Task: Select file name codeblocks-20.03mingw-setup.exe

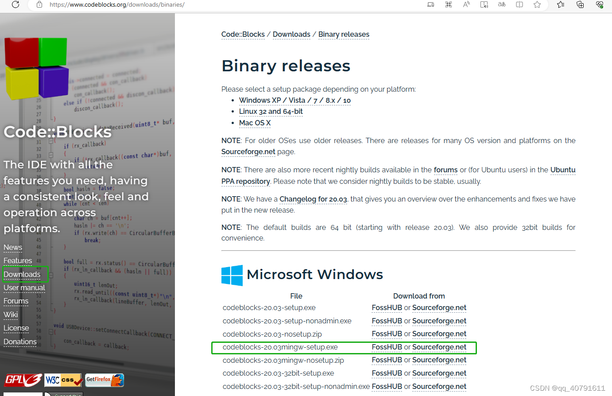Action: click(280, 347)
